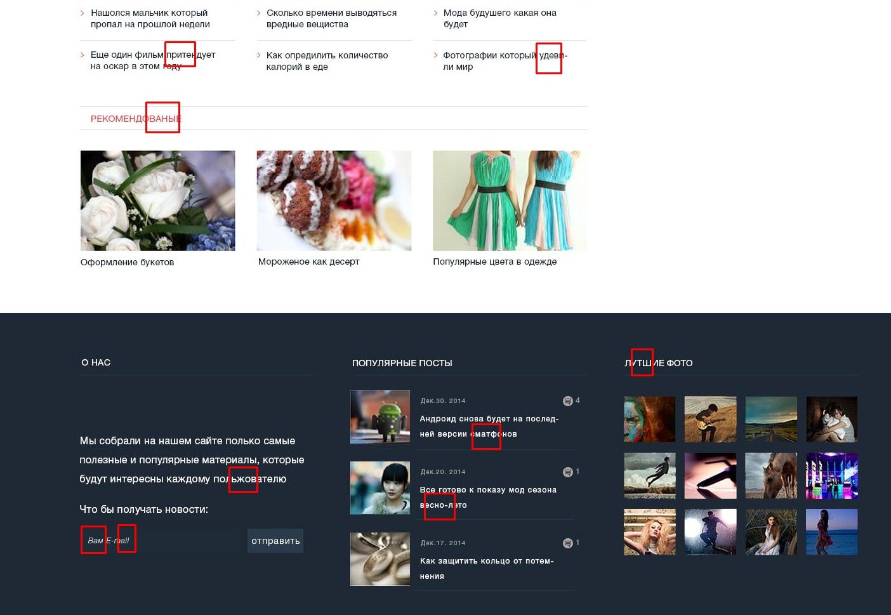Click arrow before 'Нашолся мальчик' headline
This screenshot has height=615, width=891.
coord(82,13)
